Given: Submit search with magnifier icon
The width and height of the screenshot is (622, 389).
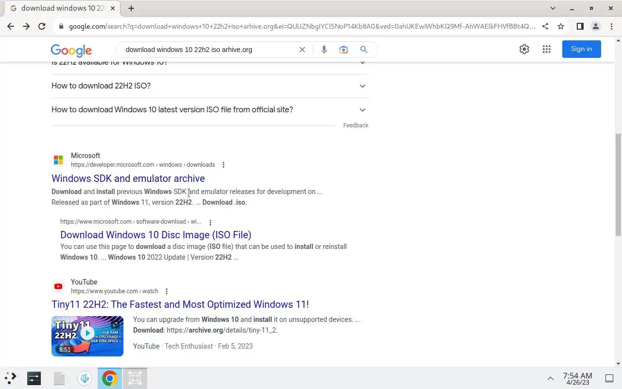Looking at the screenshot, I should click(x=363, y=50).
